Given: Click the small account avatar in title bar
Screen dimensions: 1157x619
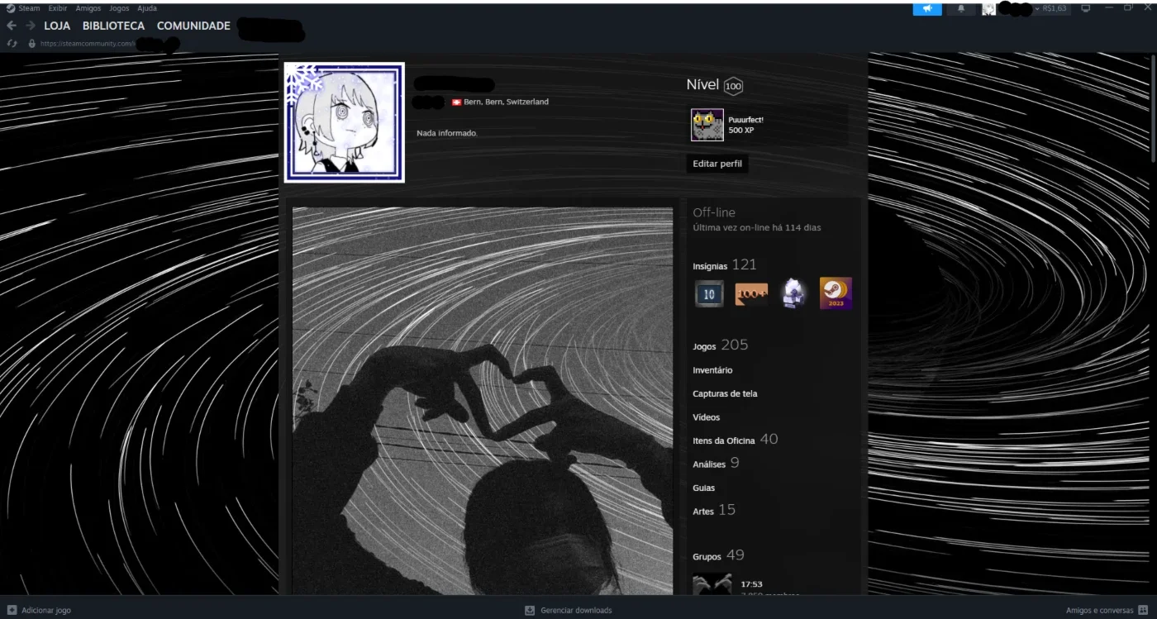Looking at the screenshot, I should pos(988,9).
